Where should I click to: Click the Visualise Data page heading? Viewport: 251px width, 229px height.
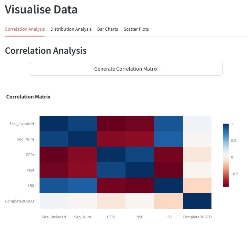[41, 10]
